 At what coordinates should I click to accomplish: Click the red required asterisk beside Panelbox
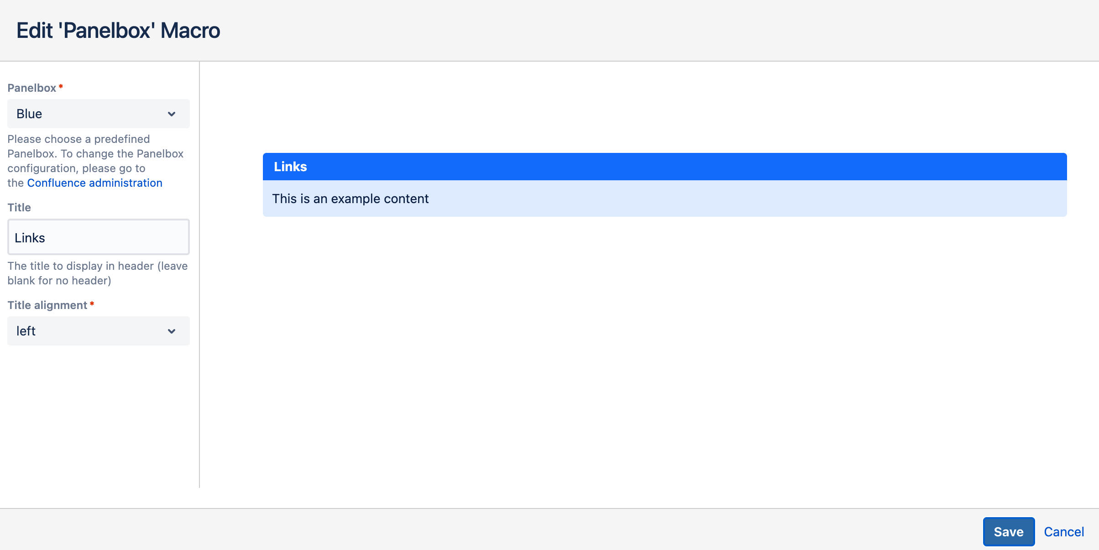(x=61, y=86)
